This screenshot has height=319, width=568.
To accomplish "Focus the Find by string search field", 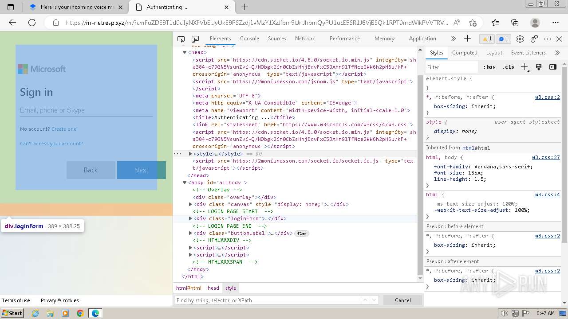I will pyautogui.click(x=268, y=300).
